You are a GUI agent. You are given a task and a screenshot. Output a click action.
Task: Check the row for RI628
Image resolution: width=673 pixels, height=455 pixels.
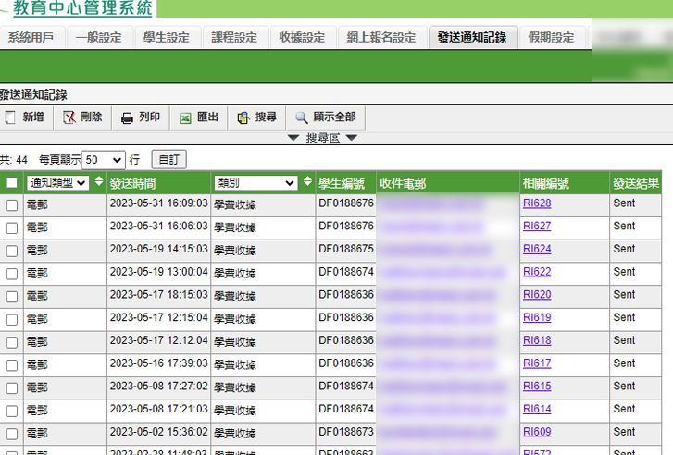click(x=12, y=205)
